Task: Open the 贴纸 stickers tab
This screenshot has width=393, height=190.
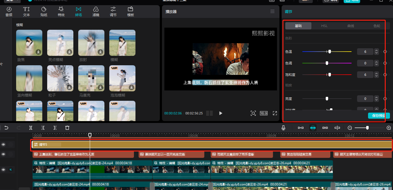Action: (x=44, y=12)
